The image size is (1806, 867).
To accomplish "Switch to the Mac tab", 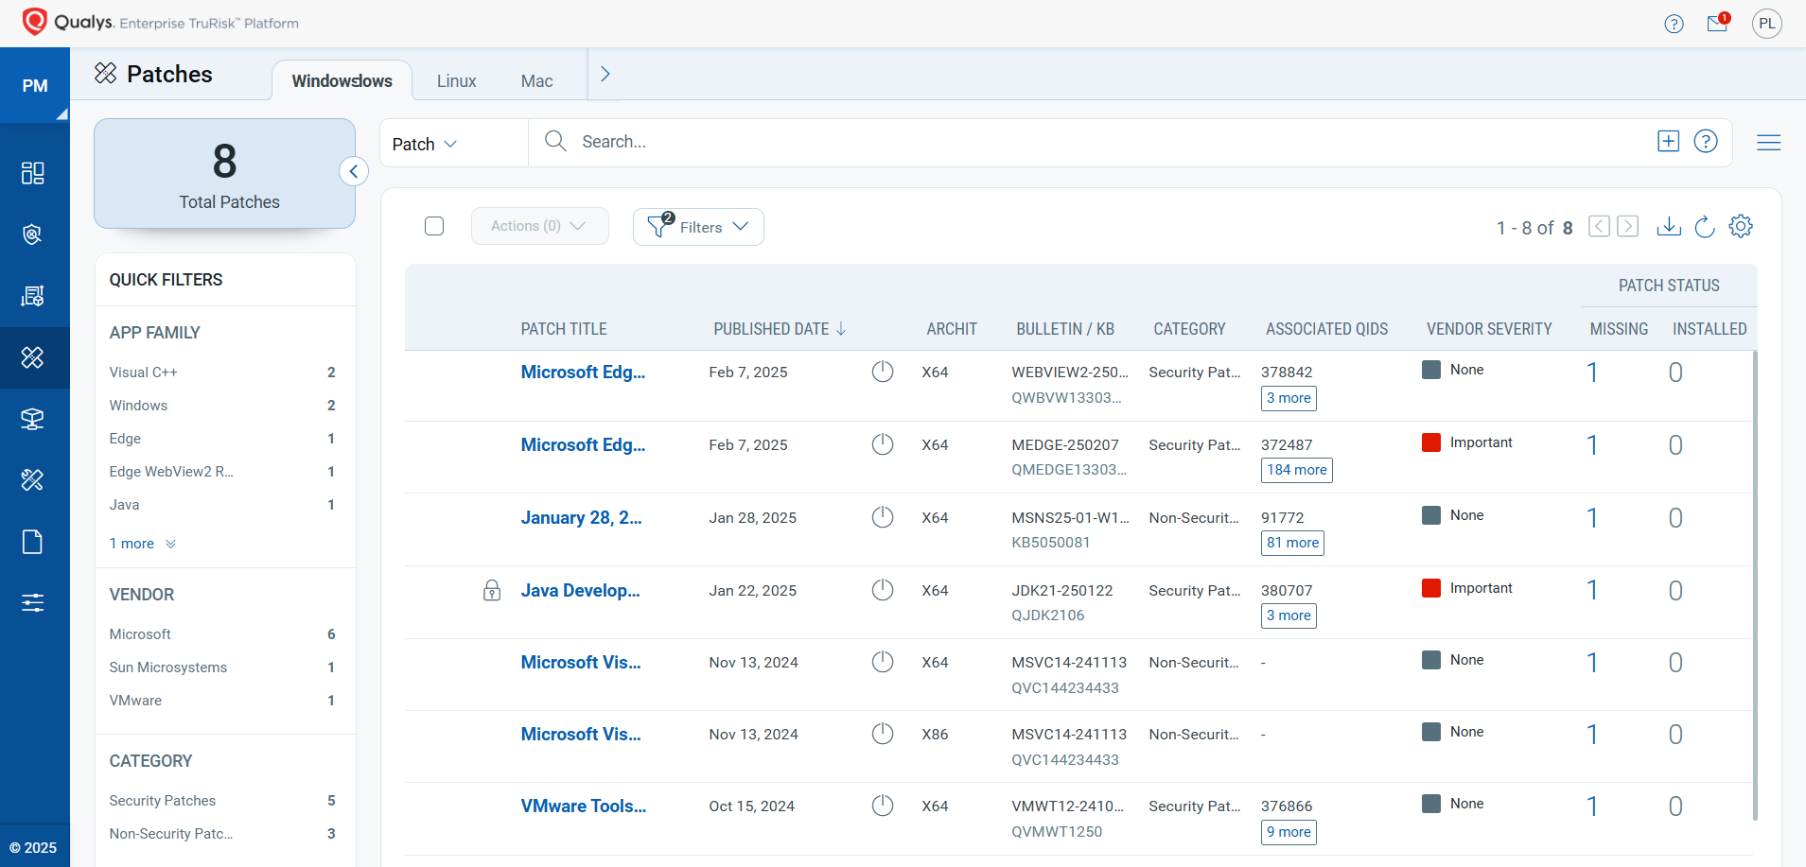I will [536, 81].
